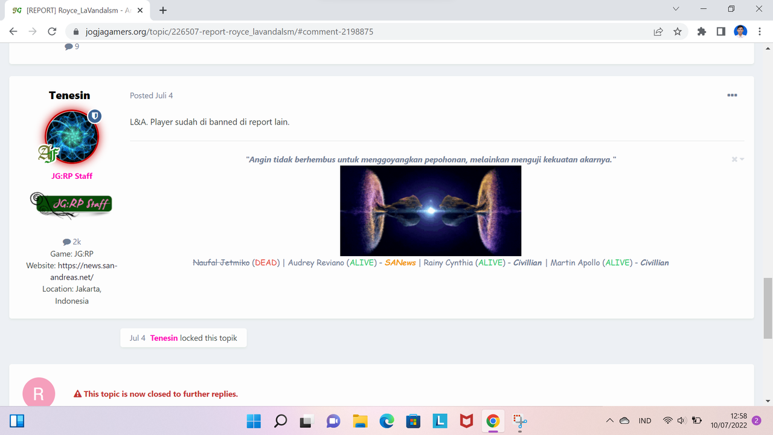Open the Tenesin username profile link
773x435 pixels.
point(69,95)
